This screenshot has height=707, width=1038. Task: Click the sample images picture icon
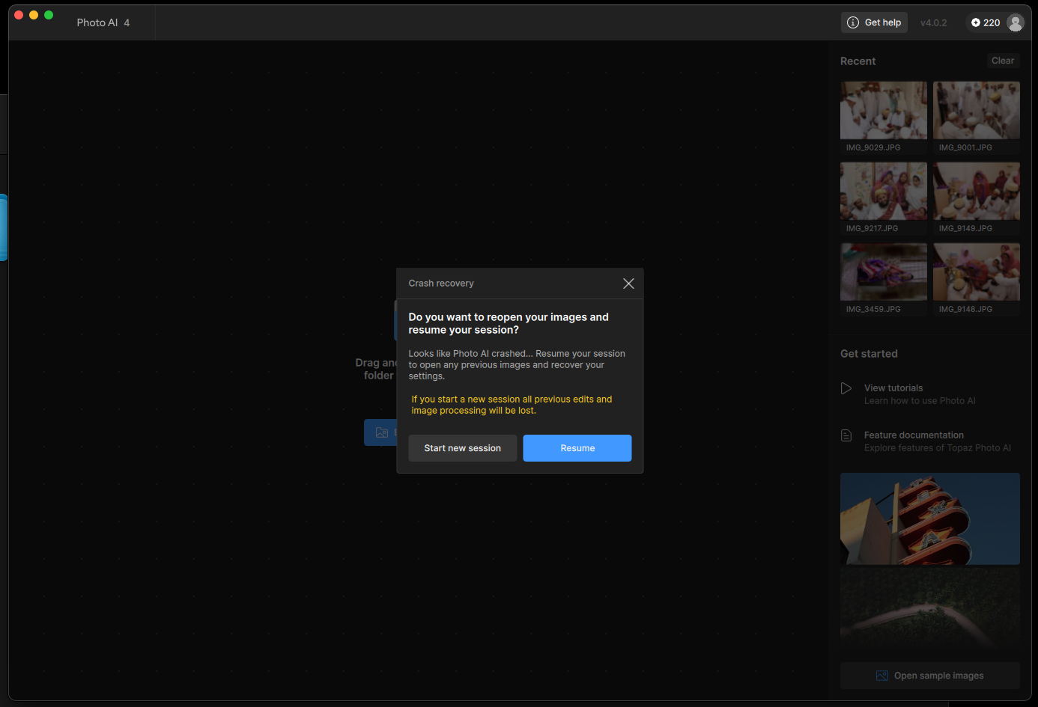tap(882, 676)
